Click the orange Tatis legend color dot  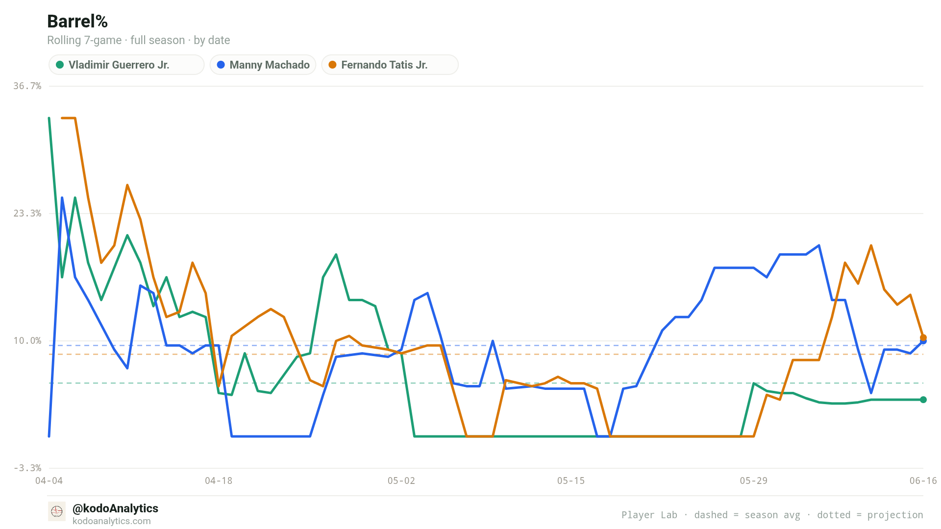tap(332, 65)
